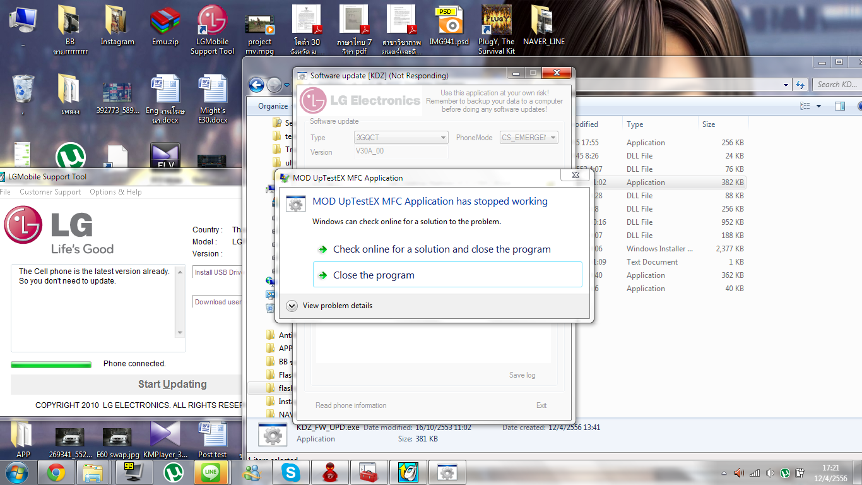This screenshot has height=485, width=862.
Task: Click Exit in the Software update window
Action: (541, 405)
